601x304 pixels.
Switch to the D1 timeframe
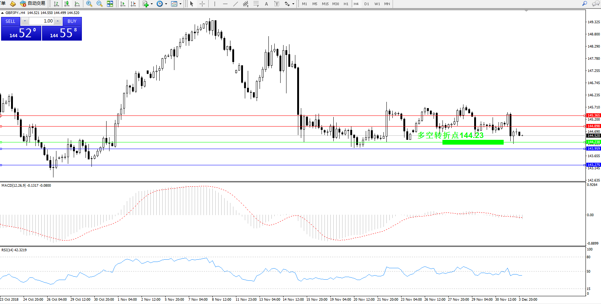coord(366,4)
